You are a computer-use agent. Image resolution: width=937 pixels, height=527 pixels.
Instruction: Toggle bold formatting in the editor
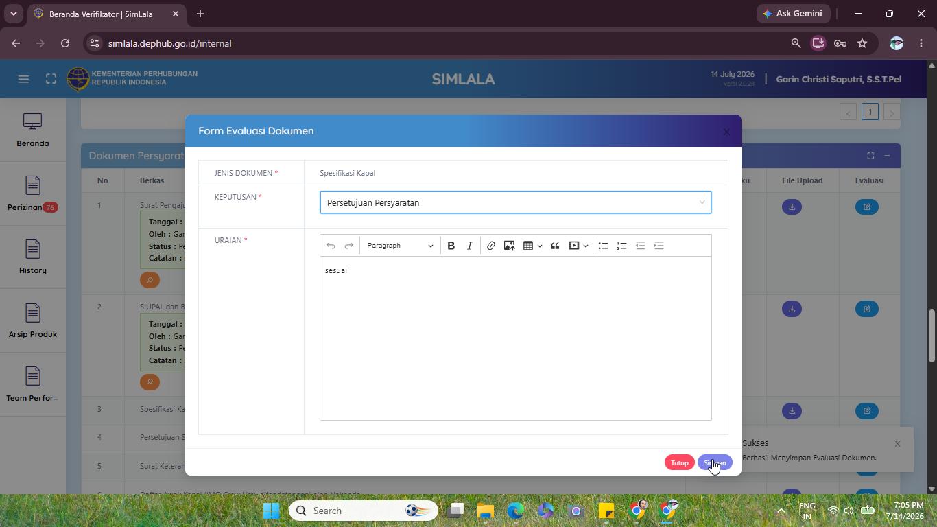[451, 246]
